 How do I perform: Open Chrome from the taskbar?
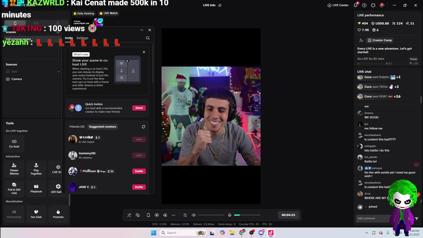point(242,233)
